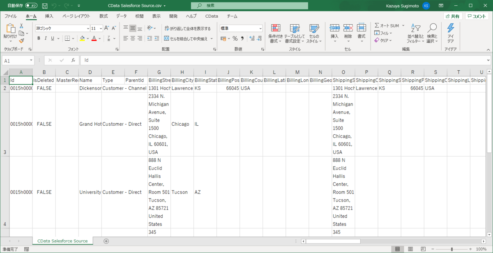This screenshot has width=493, height=253.
Task: Collapse the ribbon with chevron
Action: (488, 49)
